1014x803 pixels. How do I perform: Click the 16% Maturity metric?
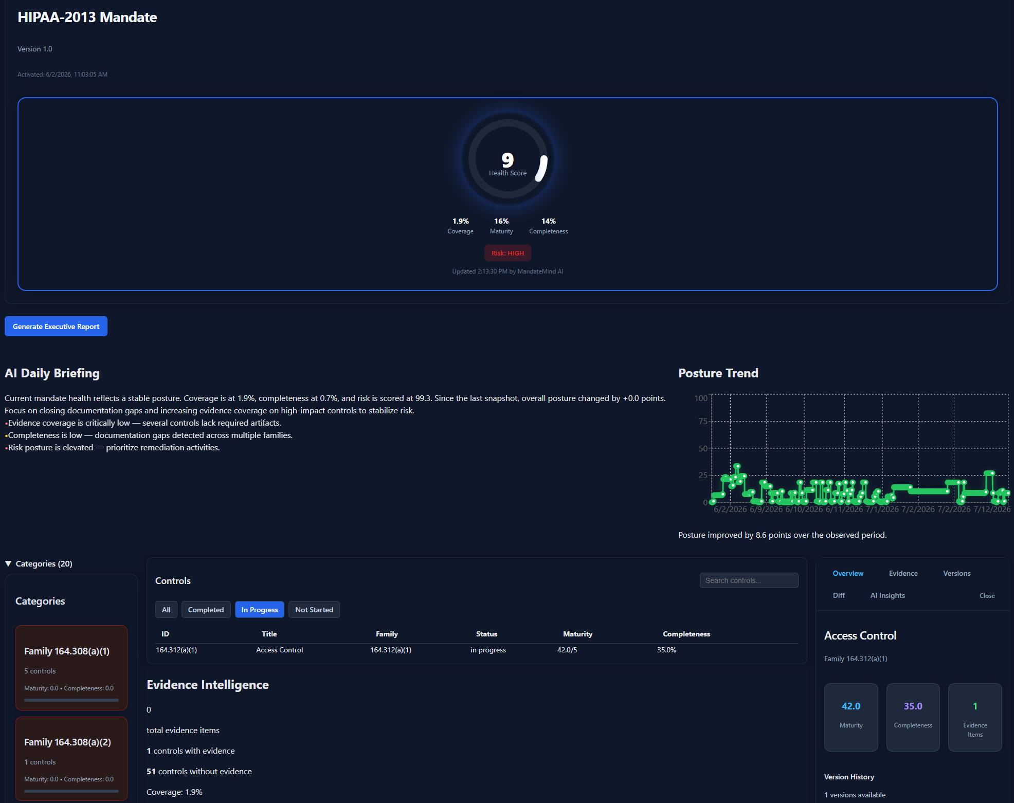(x=501, y=226)
